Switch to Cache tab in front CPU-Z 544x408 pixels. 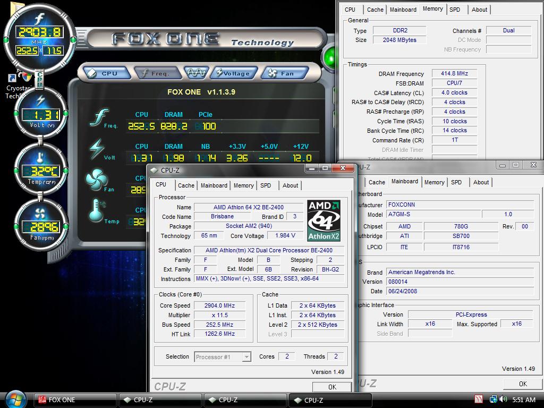click(x=186, y=185)
